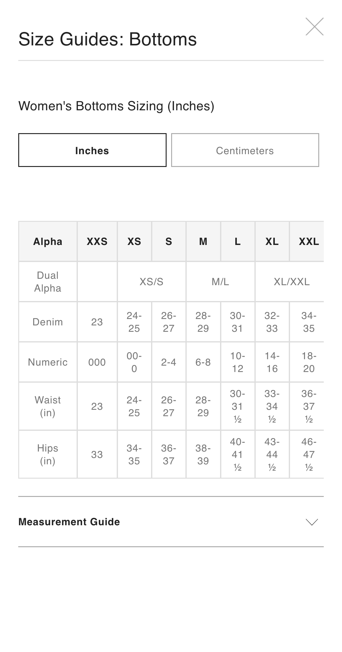Switch to the Centimeters tab
The image size is (342, 652).
point(245,150)
